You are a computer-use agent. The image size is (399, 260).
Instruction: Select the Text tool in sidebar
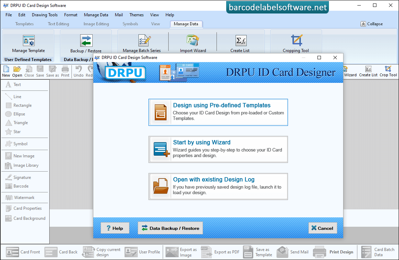(14, 84)
